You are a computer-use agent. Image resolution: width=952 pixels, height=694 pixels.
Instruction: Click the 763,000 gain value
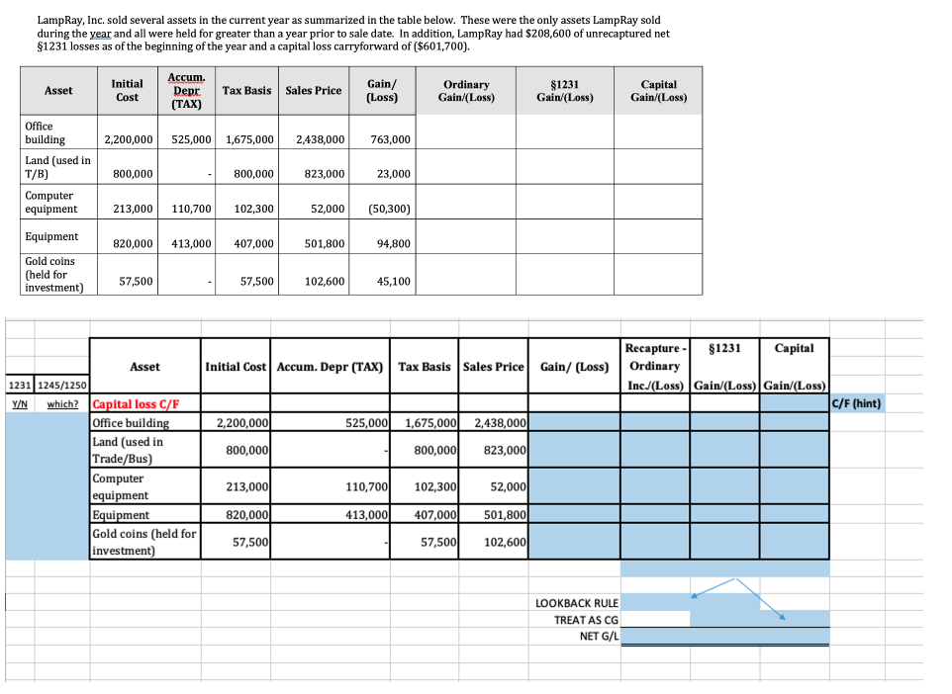pos(390,139)
